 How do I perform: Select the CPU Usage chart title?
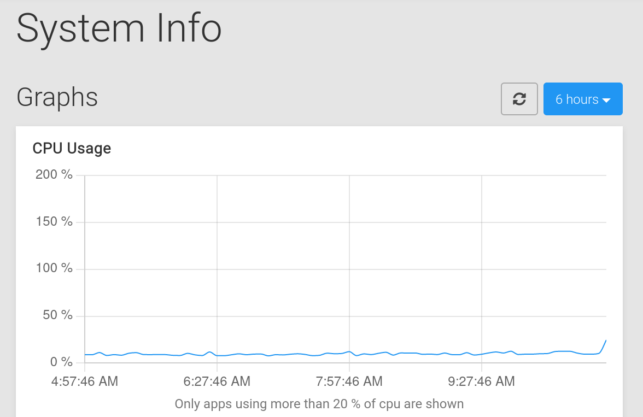72,148
